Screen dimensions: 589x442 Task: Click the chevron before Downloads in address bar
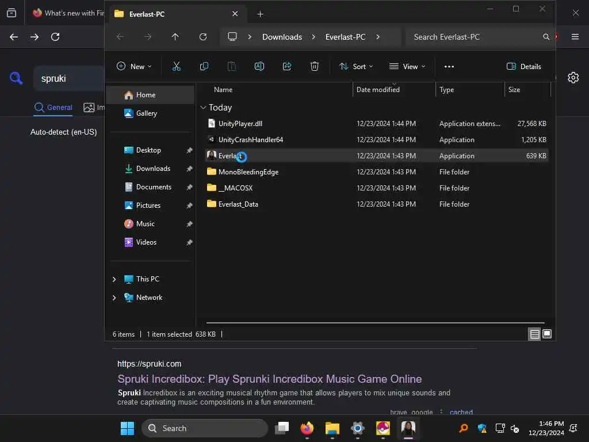coord(250,37)
